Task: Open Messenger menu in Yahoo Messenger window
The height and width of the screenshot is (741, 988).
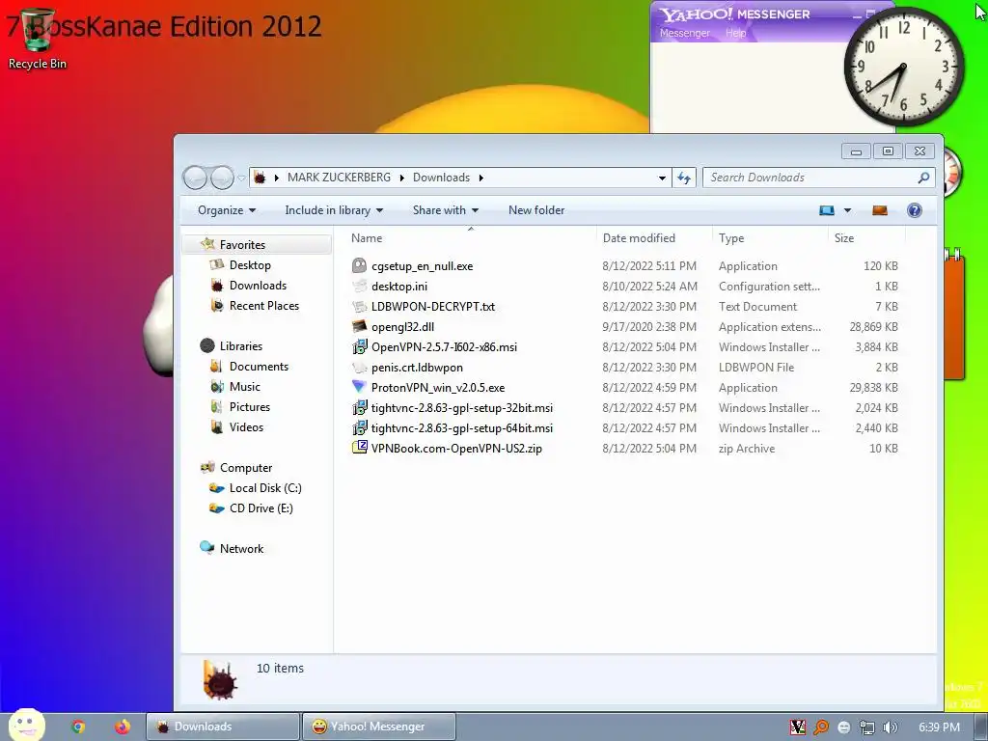Action: [x=684, y=33]
